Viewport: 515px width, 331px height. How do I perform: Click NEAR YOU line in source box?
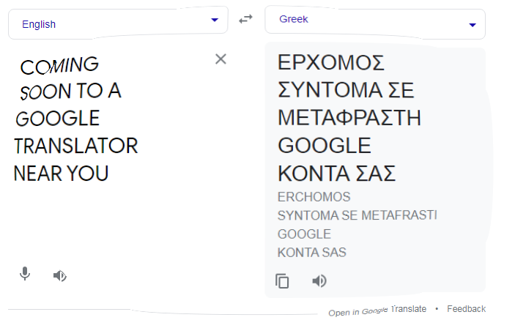click(x=62, y=174)
